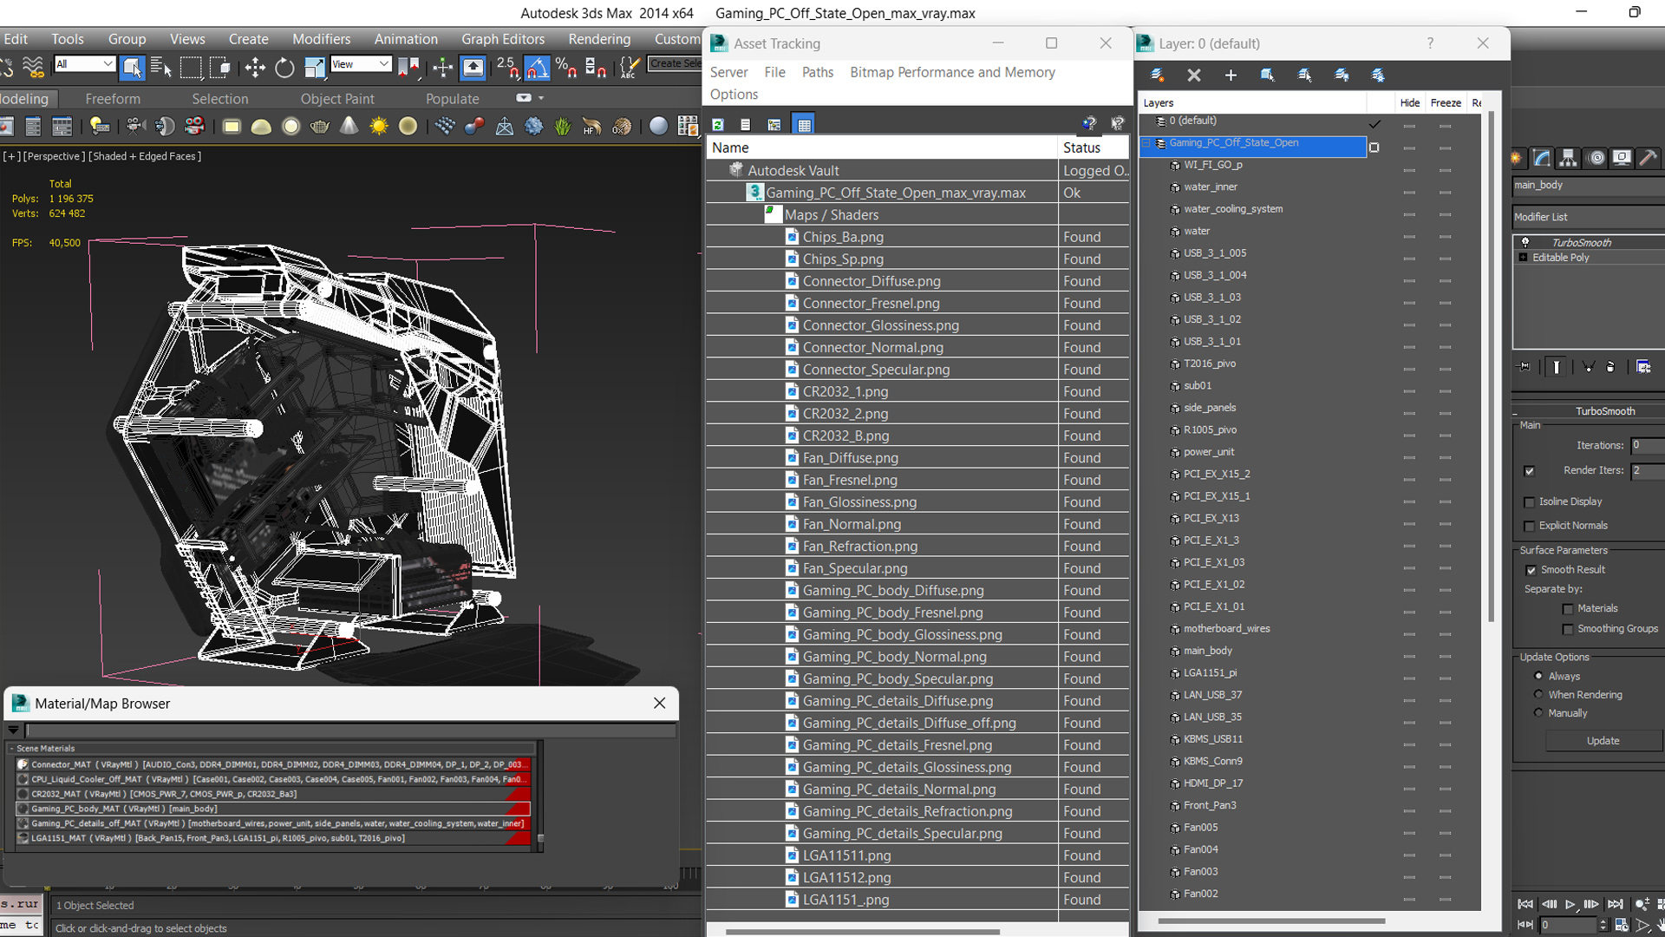Go to next frame in playback controls
This screenshot has height=937, width=1665.
pyautogui.click(x=1591, y=904)
